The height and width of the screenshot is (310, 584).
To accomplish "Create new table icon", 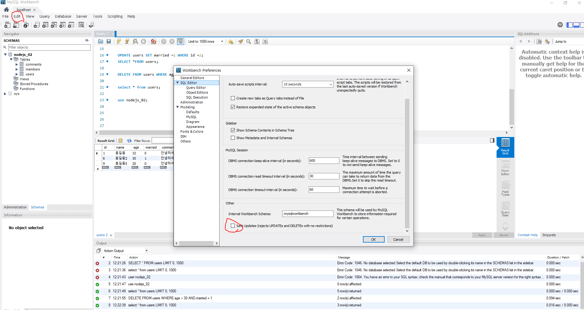I will click(45, 25).
